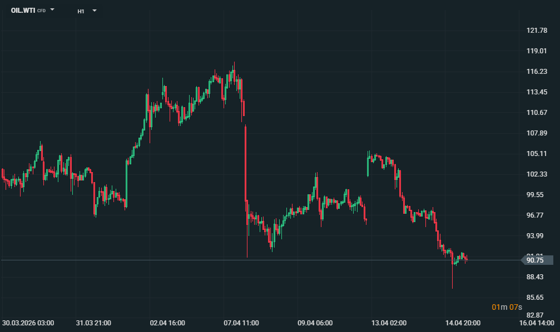The width and height of the screenshot is (560, 332).
Task: Select the H1 timeframe label
Action: pyautogui.click(x=81, y=11)
